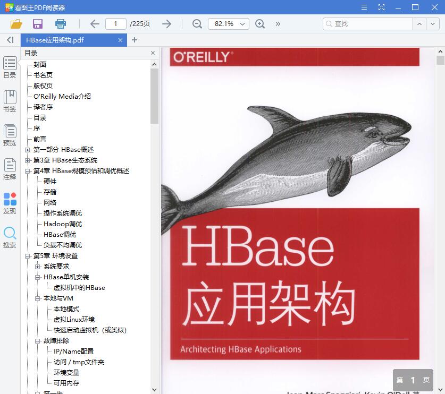Screen dimensions: 445x394
Task: Open the hamburger main menu
Action: pyautogui.click(x=364, y=7)
